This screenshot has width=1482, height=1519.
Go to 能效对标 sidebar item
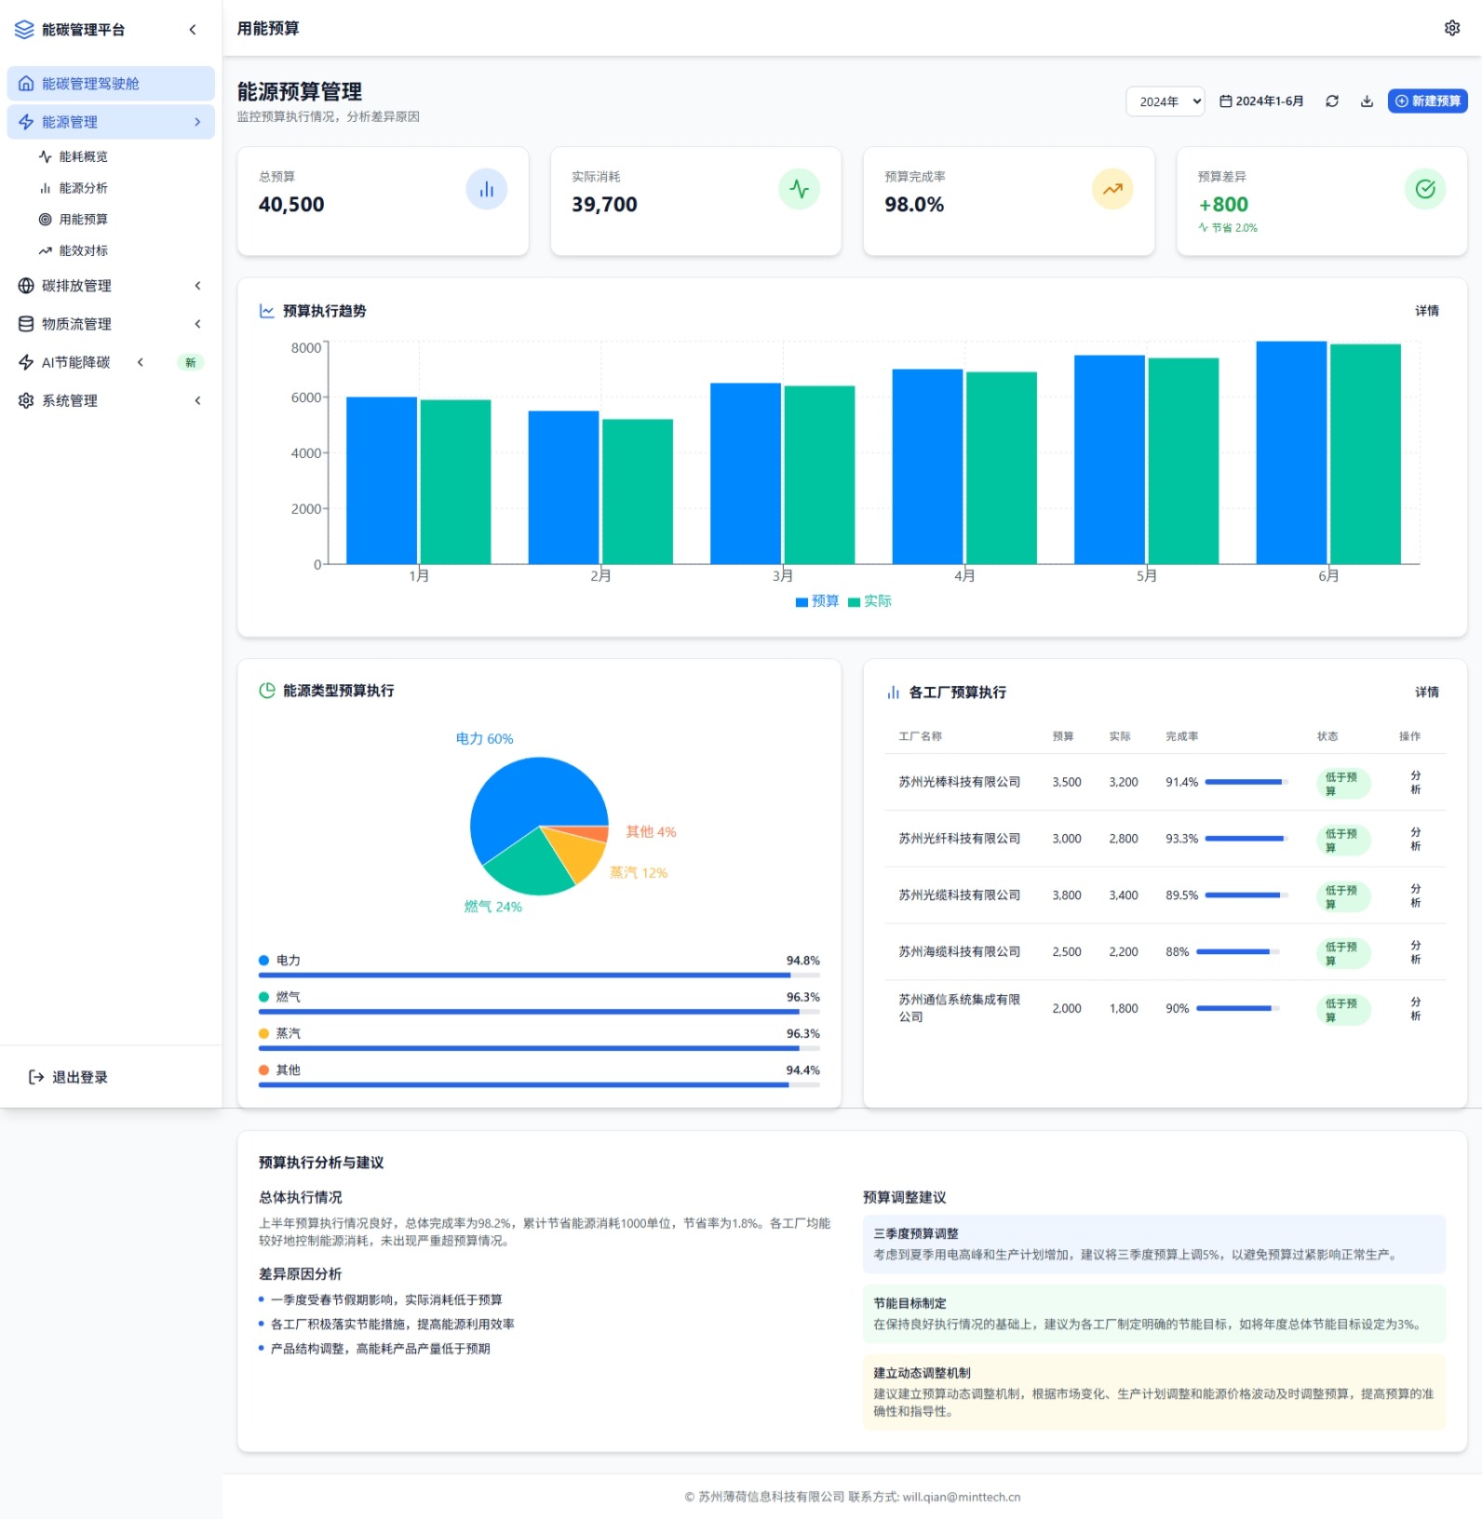[x=83, y=250]
